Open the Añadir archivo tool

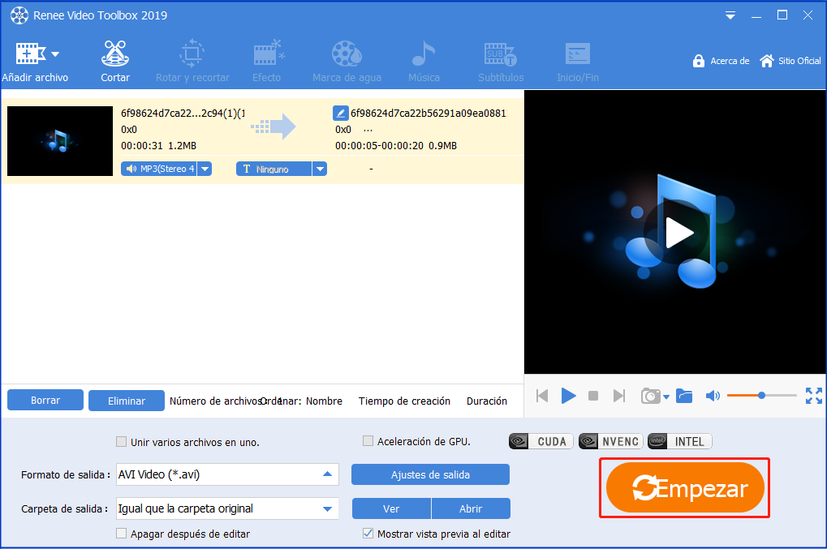[x=35, y=62]
